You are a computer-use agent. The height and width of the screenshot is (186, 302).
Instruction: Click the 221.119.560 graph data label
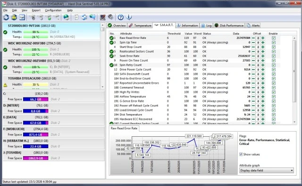(194, 136)
